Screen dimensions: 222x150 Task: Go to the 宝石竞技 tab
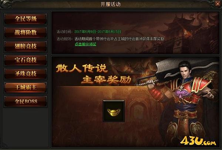[26, 60]
